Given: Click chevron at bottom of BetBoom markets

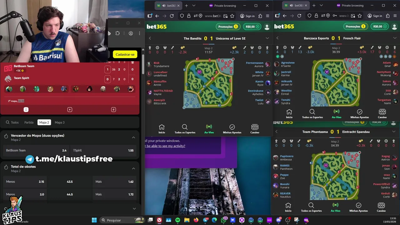Looking at the screenshot, I should (134, 208).
